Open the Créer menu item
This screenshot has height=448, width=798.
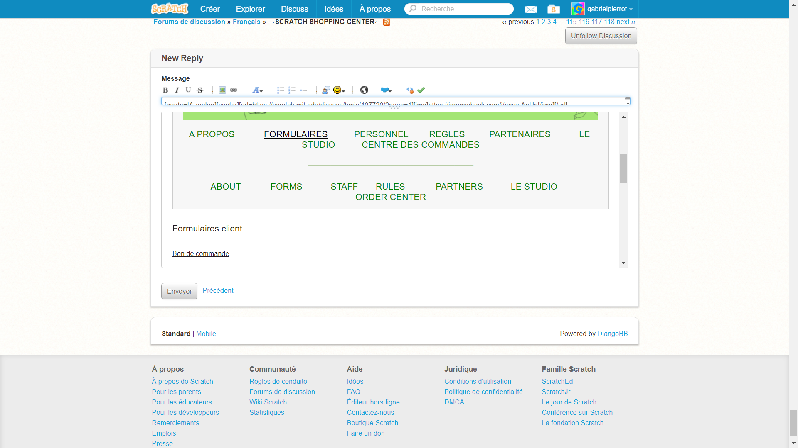[210, 9]
